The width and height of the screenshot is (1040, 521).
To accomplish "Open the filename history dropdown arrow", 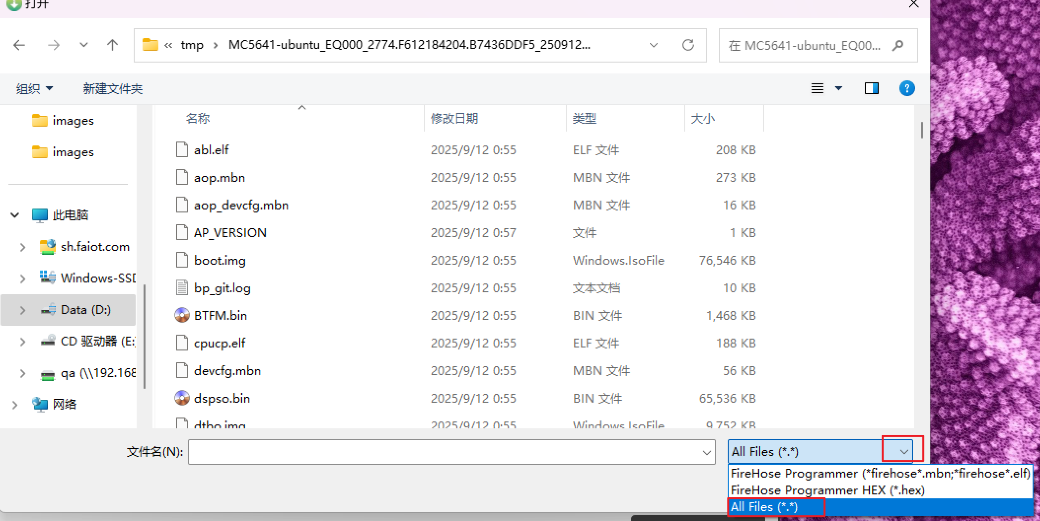I will [706, 452].
